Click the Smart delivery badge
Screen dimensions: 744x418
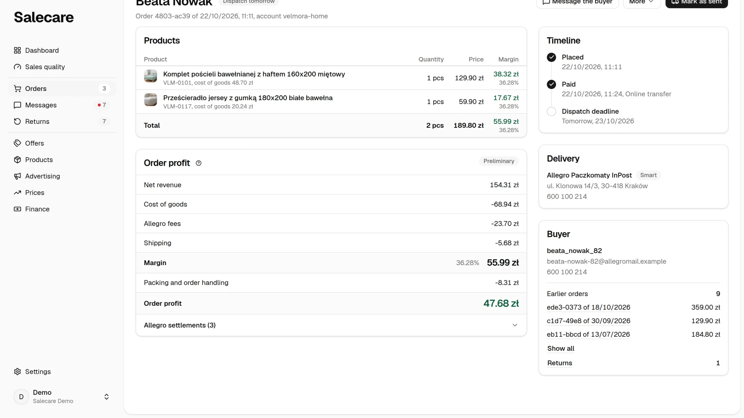648,175
